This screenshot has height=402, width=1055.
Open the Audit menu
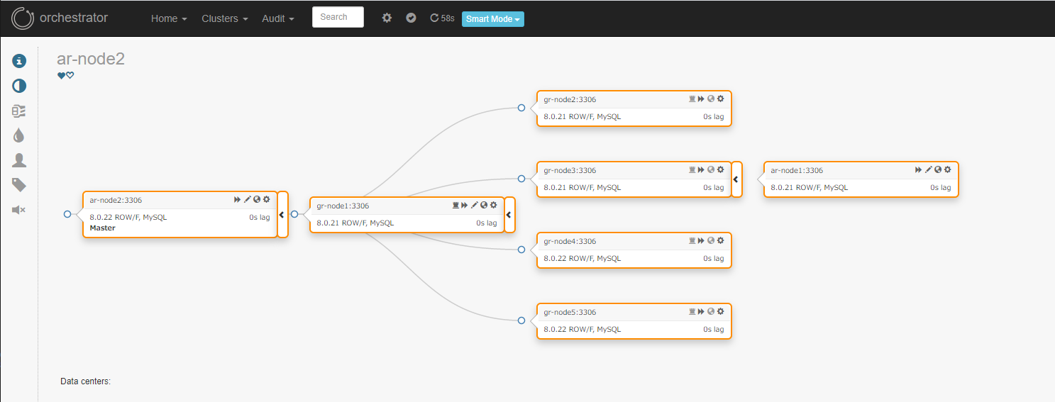click(278, 18)
